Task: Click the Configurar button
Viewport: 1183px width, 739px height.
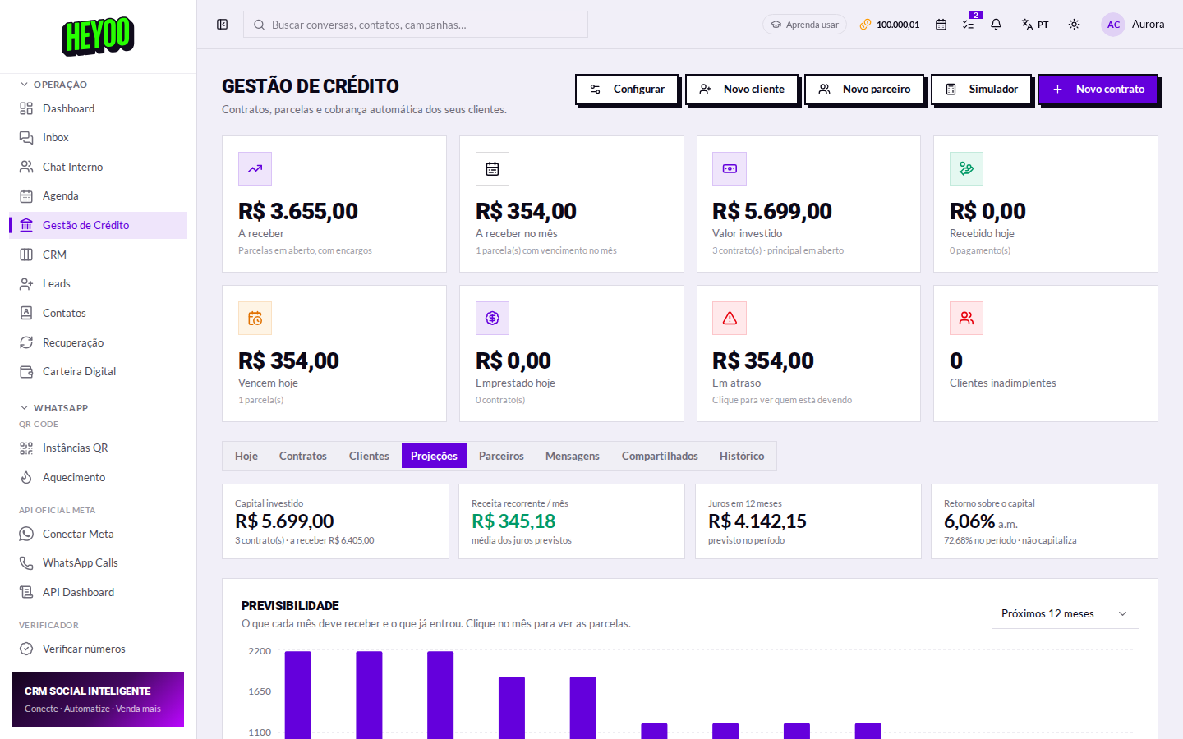Action: point(627,89)
